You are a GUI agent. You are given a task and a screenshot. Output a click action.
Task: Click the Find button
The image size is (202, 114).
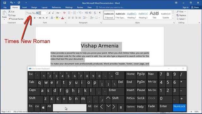click(x=180, y=11)
